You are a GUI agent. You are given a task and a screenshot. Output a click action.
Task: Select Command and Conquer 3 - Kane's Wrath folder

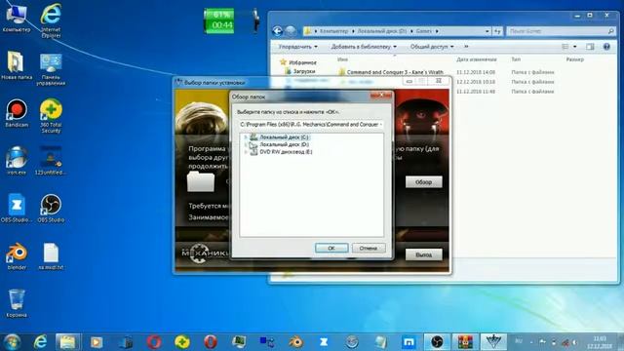click(391, 72)
